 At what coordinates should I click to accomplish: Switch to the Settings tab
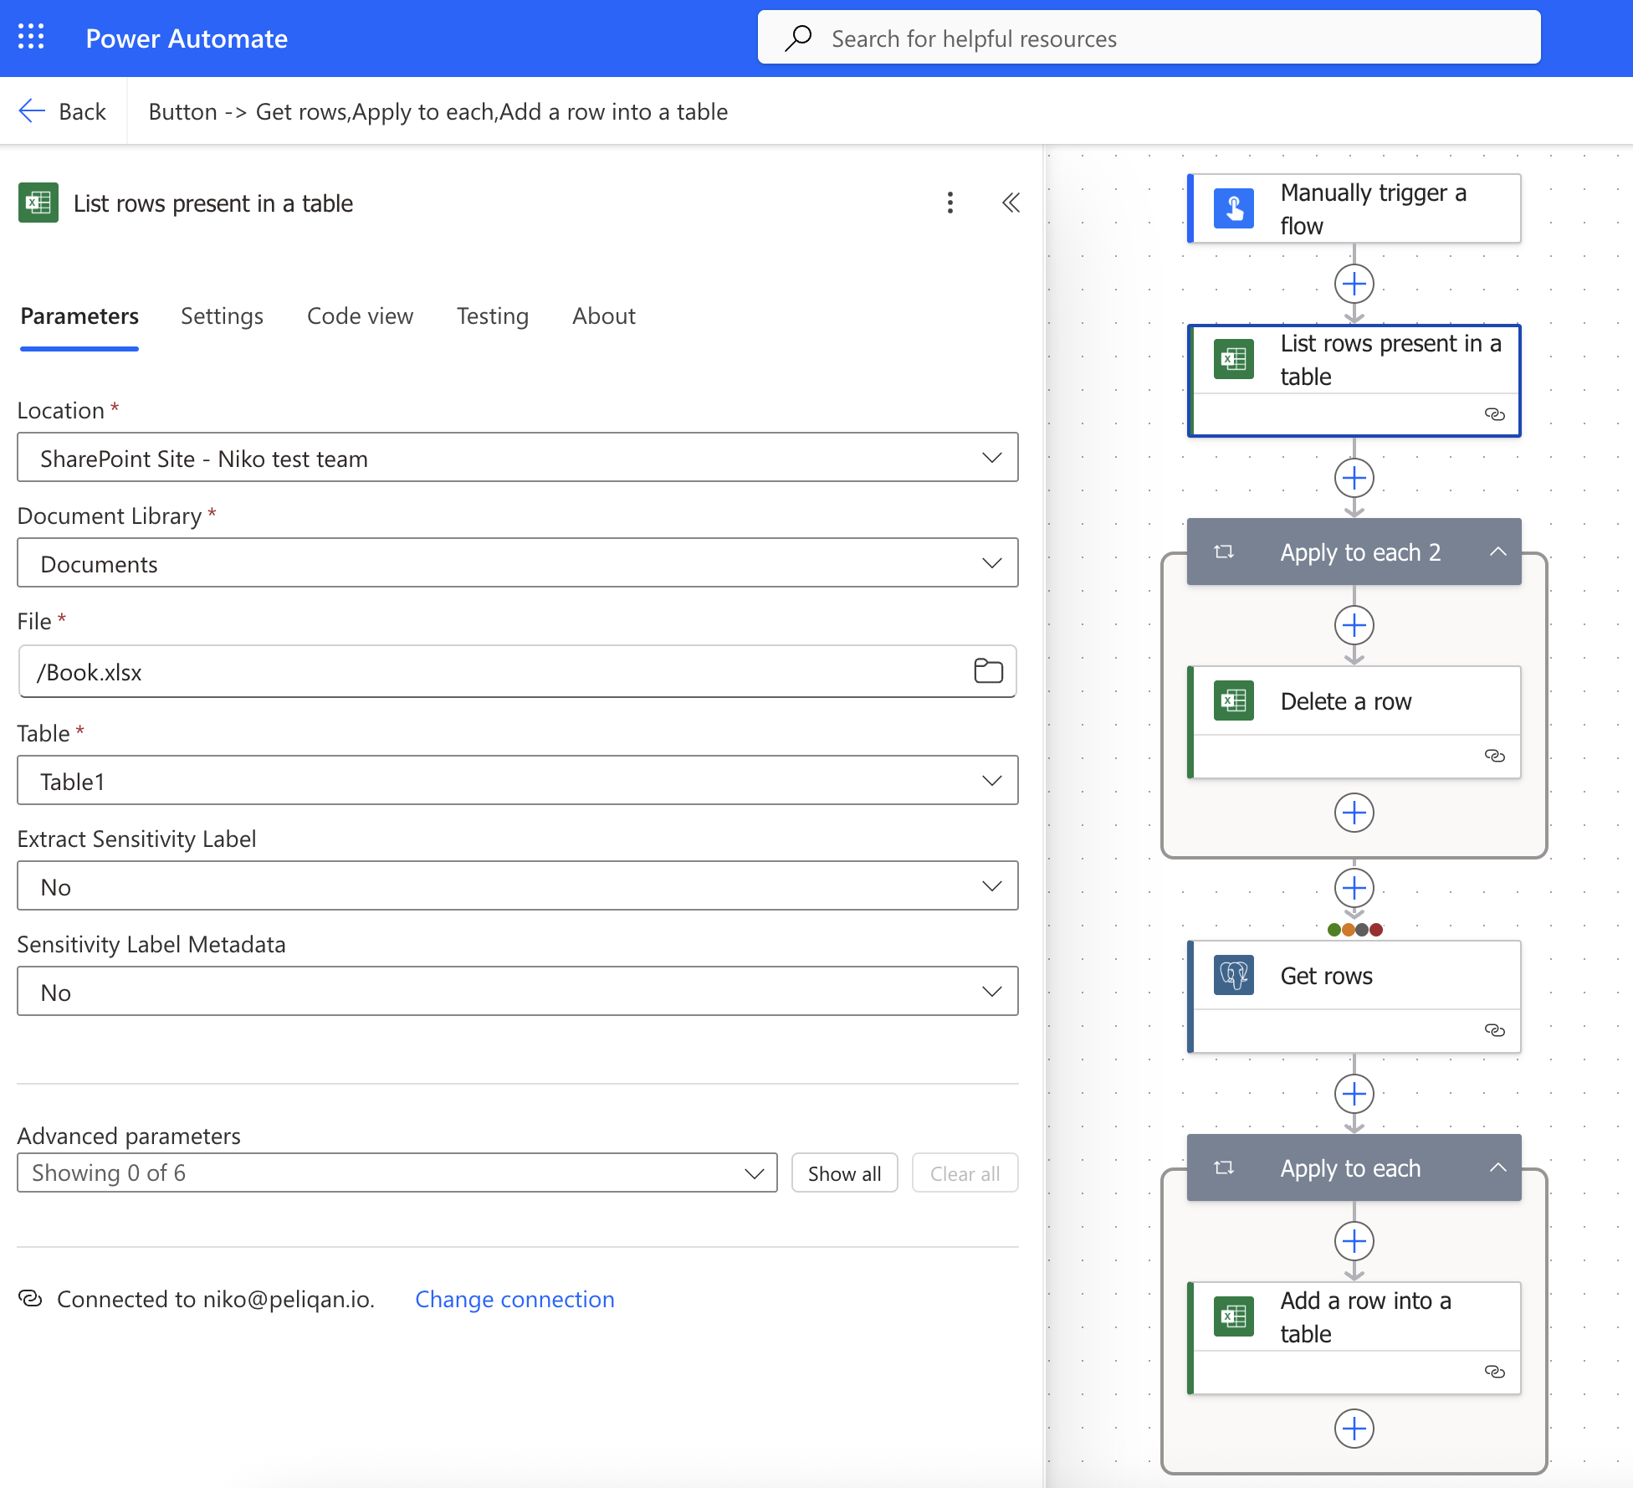click(x=222, y=316)
